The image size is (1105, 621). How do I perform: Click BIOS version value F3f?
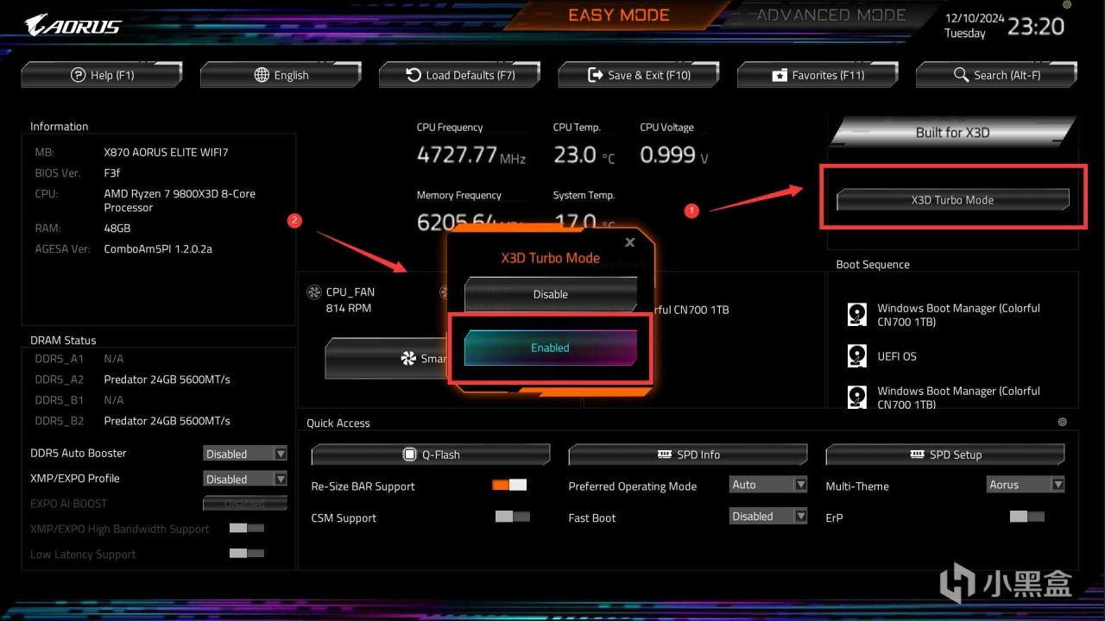point(112,172)
